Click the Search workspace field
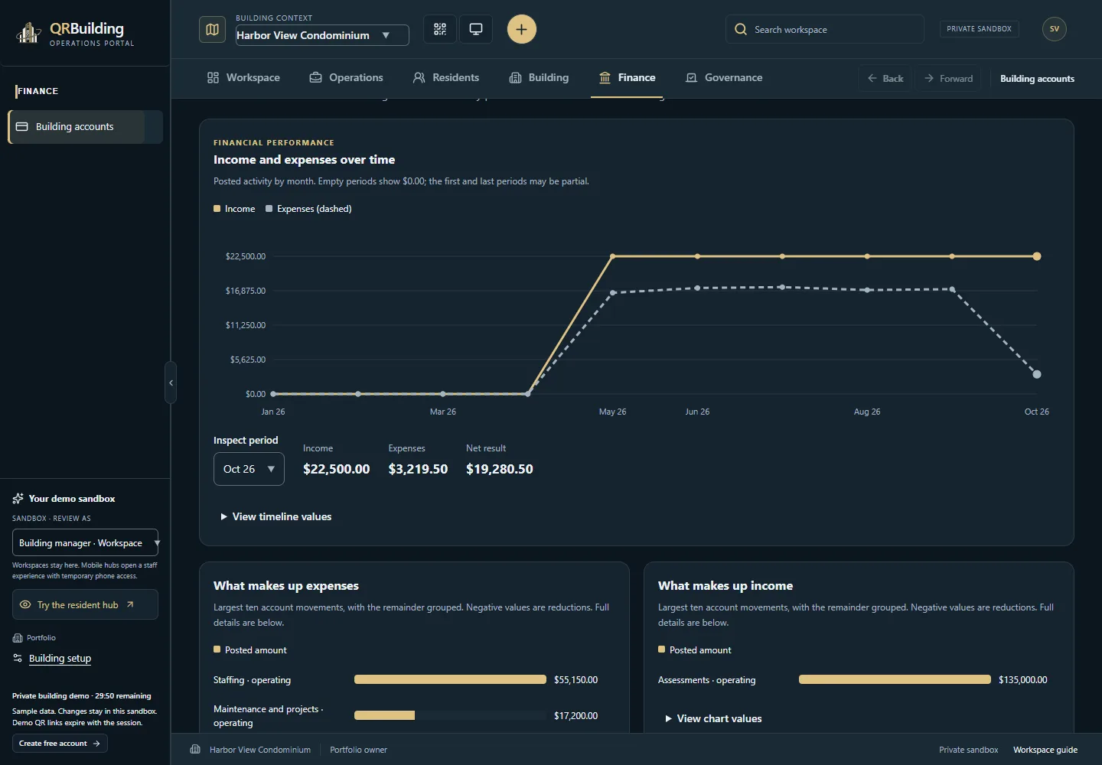Screen dimensions: 1102x765 [824, 29]
